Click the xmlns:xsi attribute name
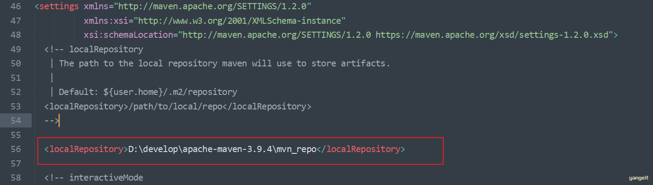This screenshot has width=653, height=185. coord(109,21)
